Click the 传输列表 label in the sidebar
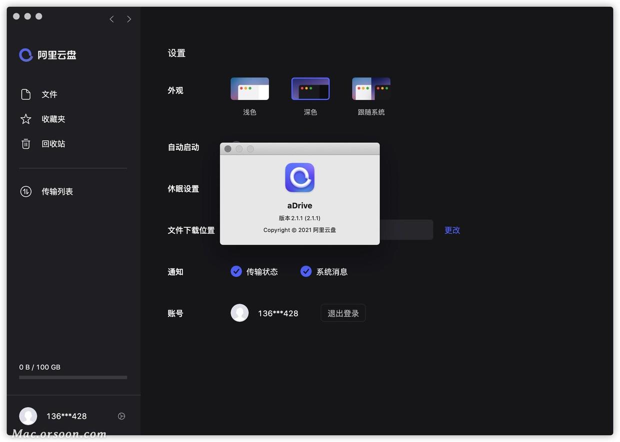This screenshot has height=442, width=620. (57, 191)
